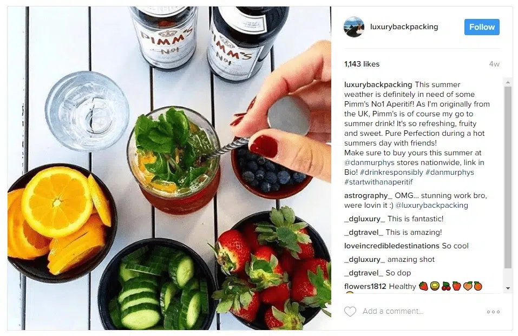This screenshot has width=518, height=336.
Task: Open luxurybackpacking username in header
Action: (x=404, y=27)
